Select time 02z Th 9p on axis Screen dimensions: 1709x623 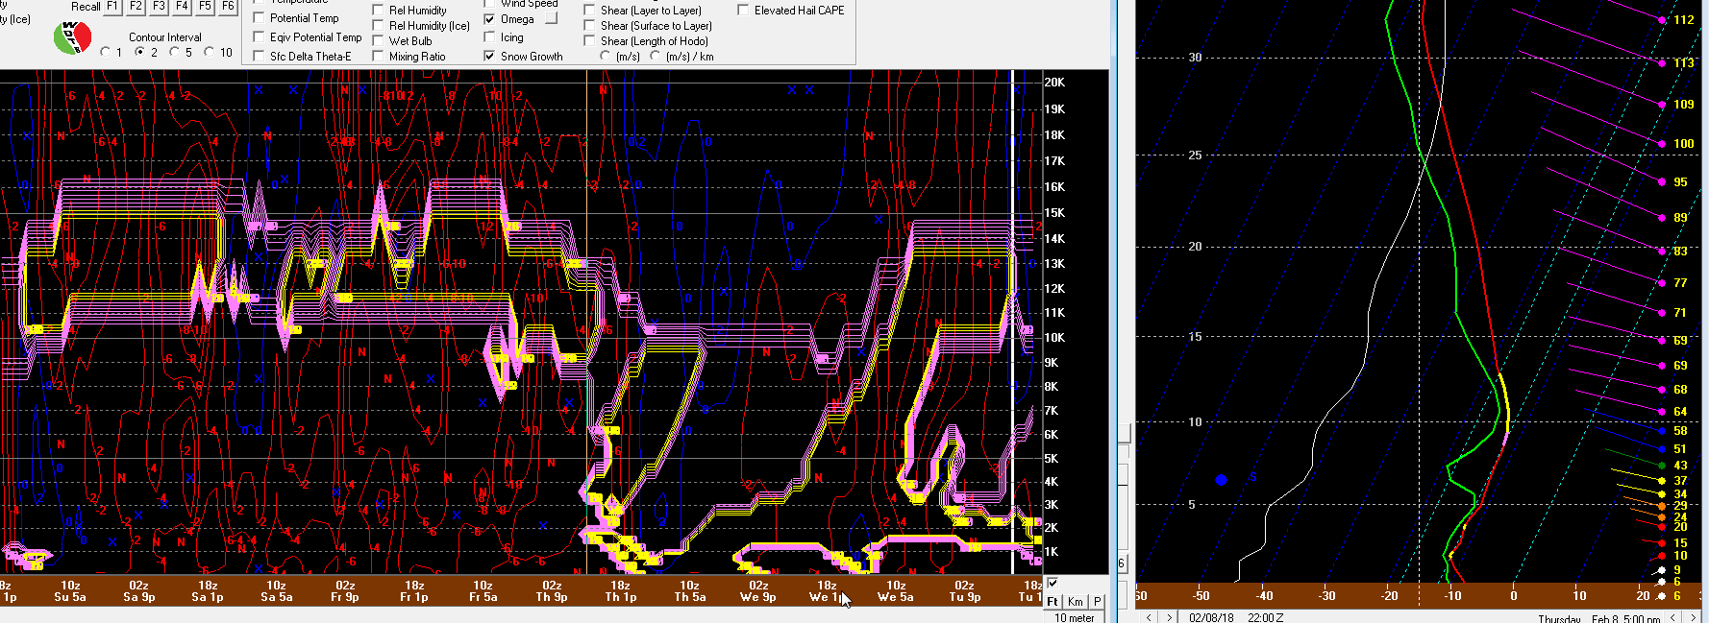(552, 590)
